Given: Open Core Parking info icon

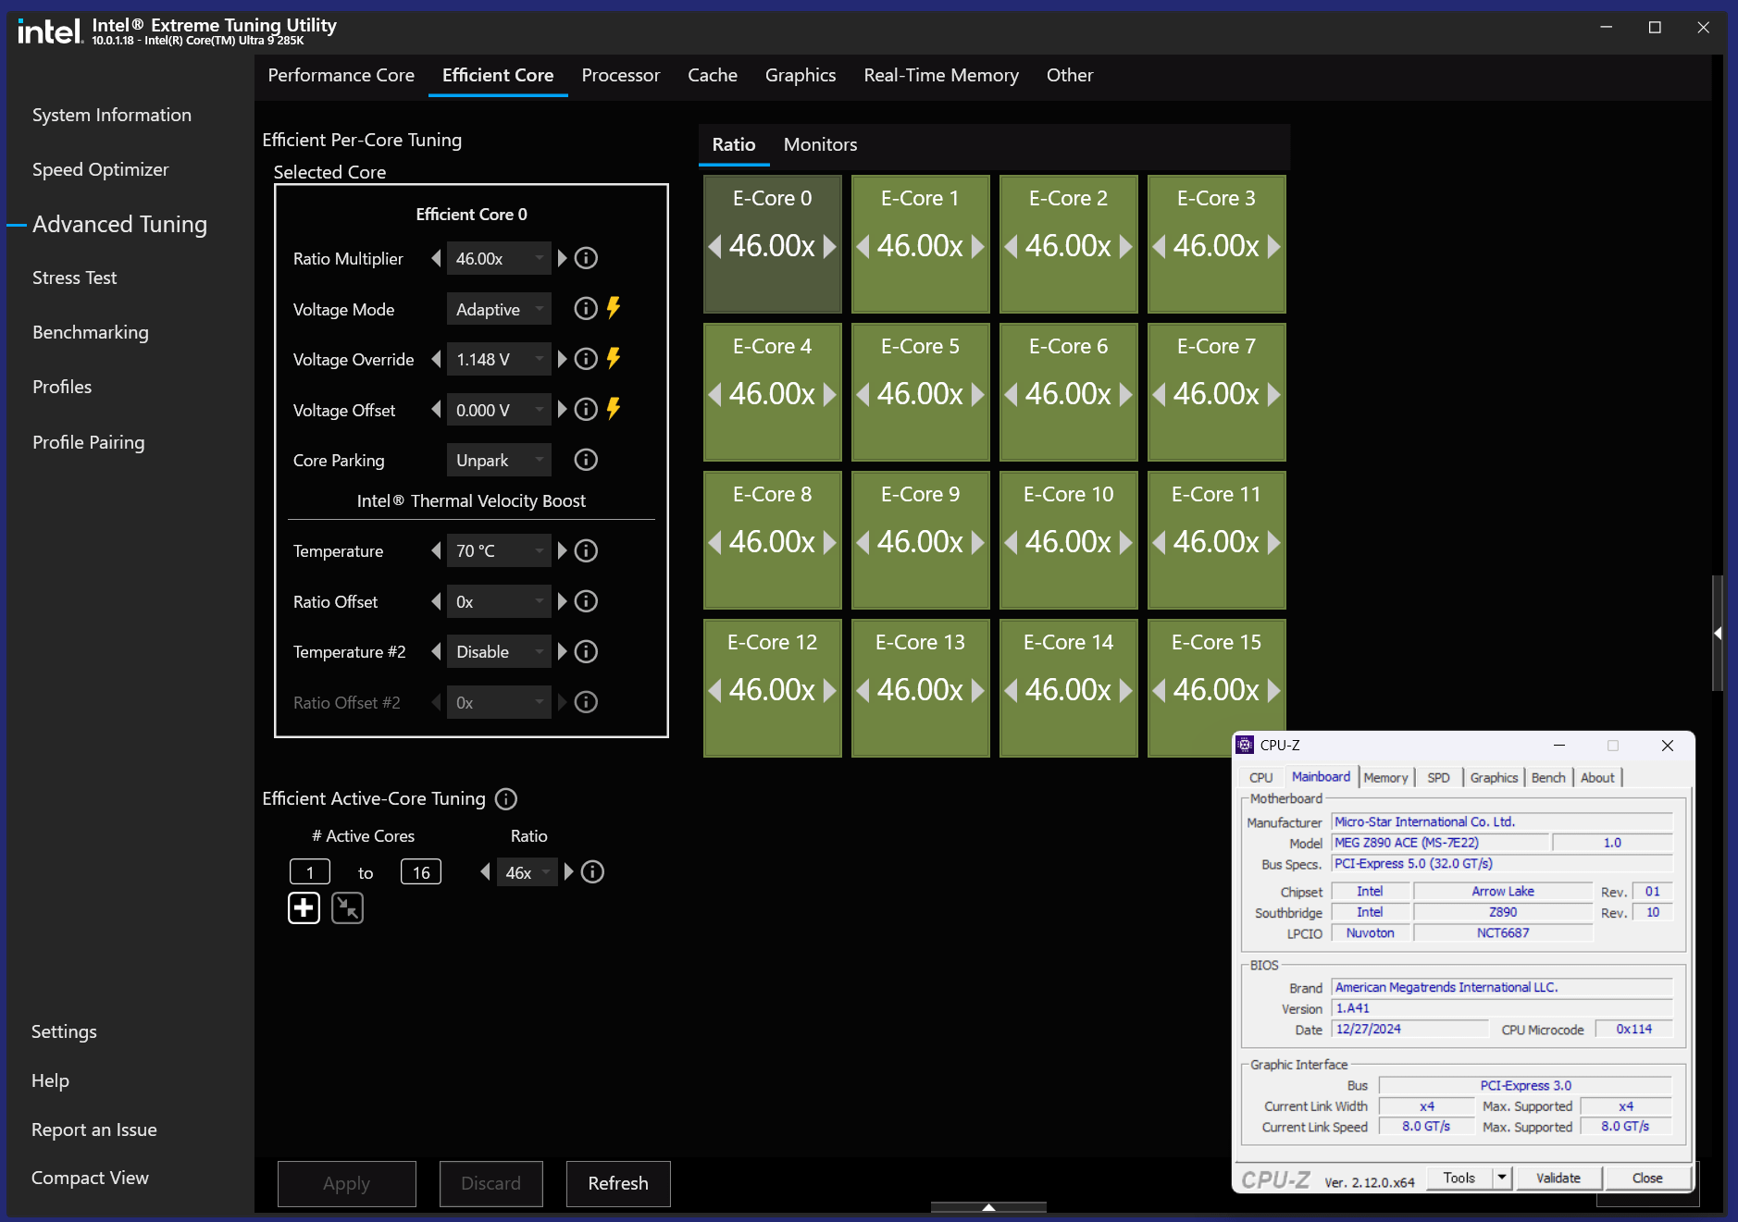Looking at the screenshot, I should pos(586,460).
